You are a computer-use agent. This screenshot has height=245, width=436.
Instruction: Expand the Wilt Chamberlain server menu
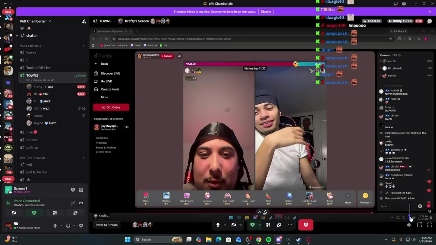(x=35, y=21)
